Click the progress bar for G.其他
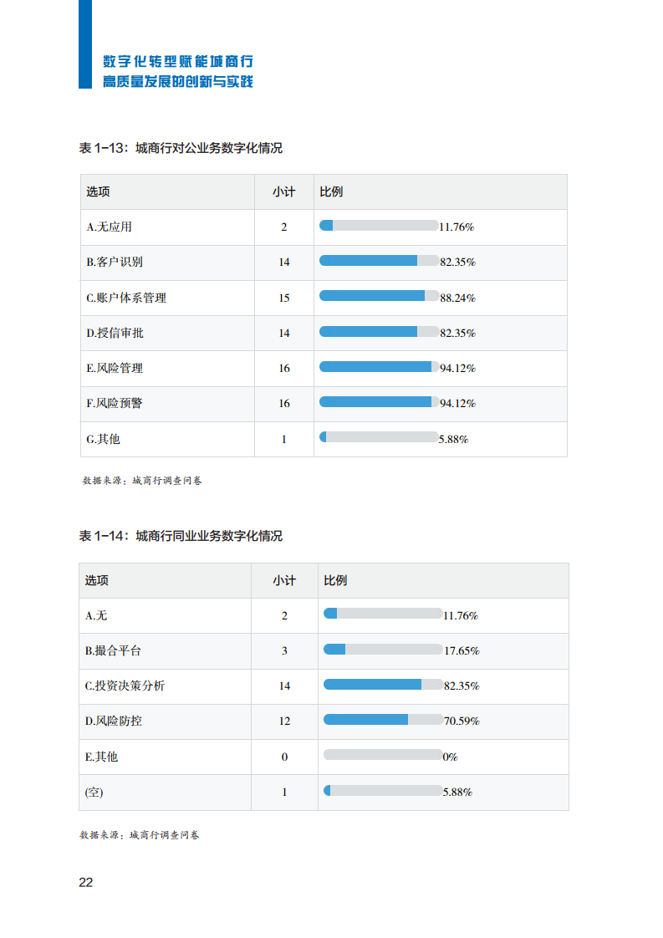This screenshot has height=938, width=663. (x=379, y=437)
